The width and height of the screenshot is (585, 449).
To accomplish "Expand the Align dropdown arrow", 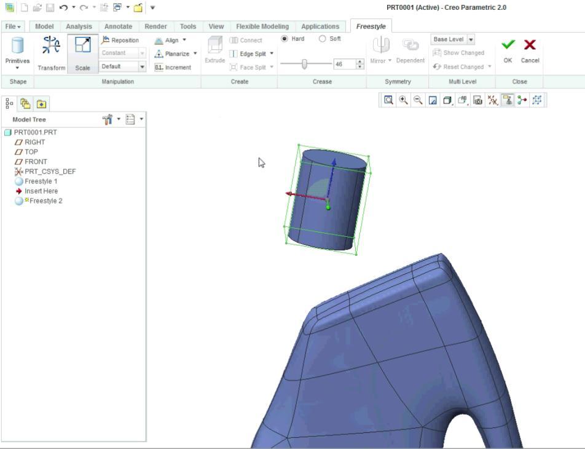I will 184,39.
